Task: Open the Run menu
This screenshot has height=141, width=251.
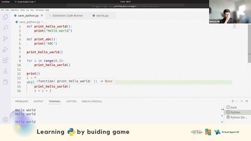Action: pyautogui.click(x=32, y=10)
